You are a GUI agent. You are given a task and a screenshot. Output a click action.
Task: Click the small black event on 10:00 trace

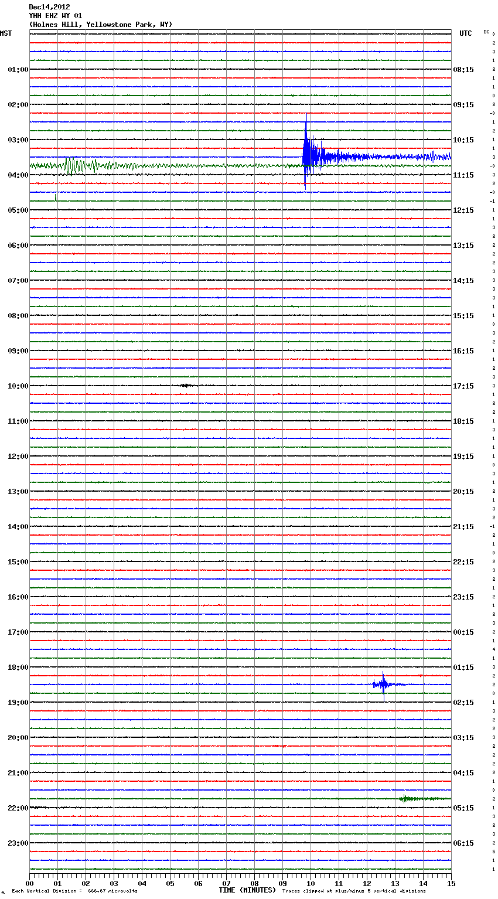[x=186, y=386]
